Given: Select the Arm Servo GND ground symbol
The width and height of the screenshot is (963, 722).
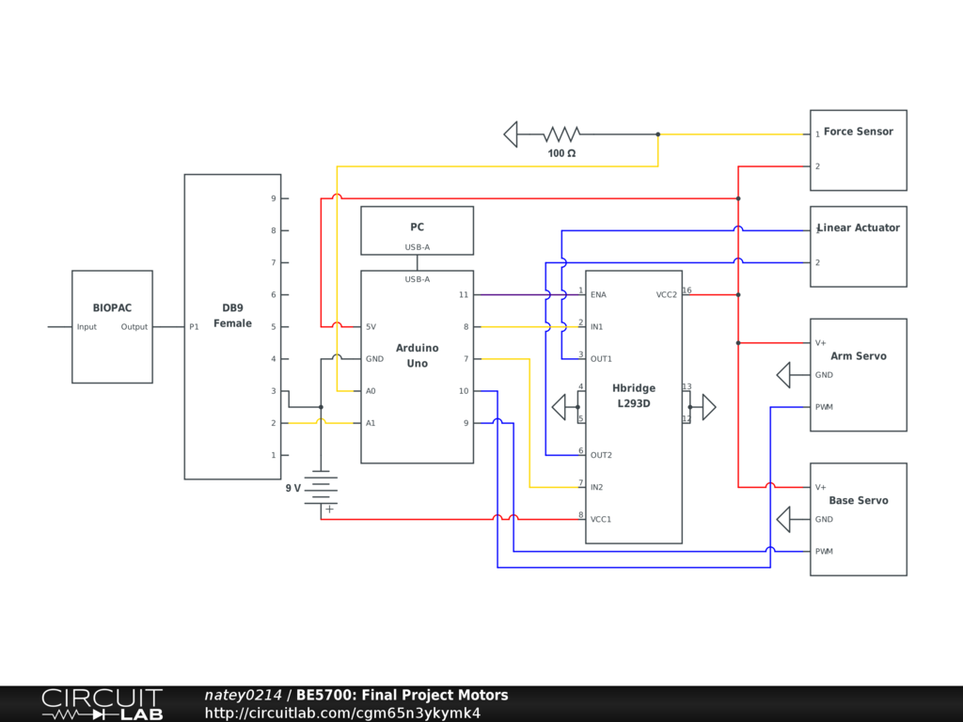Looking at the screenshot, I should [x=783, y=375].
